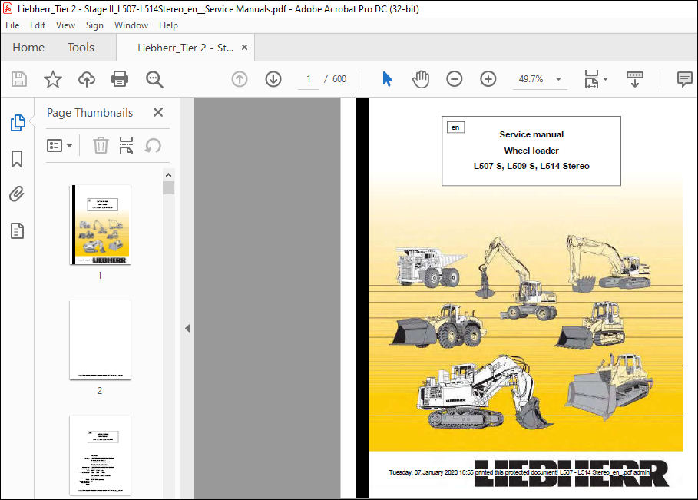Viewport: 698px width, 500px height.
Task: Zoom in with the plus icon
Action: (488, 79)
